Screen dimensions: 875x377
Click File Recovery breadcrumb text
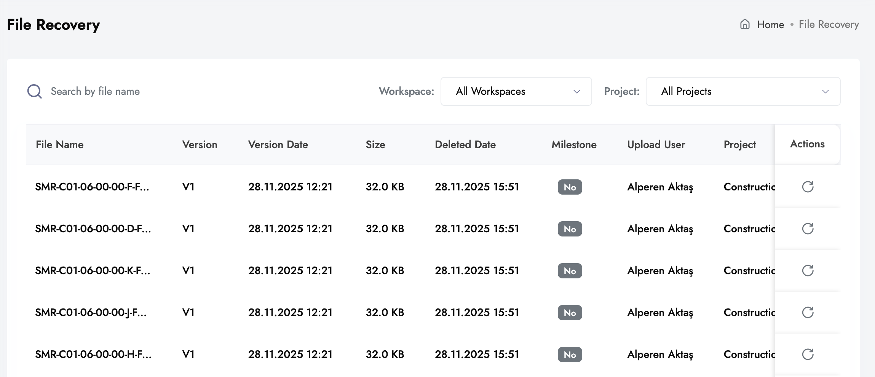coord(829,25)
